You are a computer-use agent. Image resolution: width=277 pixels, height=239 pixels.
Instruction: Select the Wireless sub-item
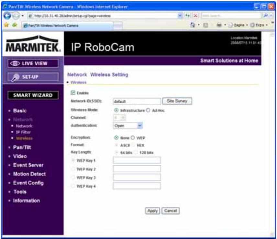click(x=24, y=138)
